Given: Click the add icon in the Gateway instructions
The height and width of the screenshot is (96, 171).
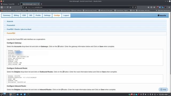Looking at the screenshot, I should point(58,46).
